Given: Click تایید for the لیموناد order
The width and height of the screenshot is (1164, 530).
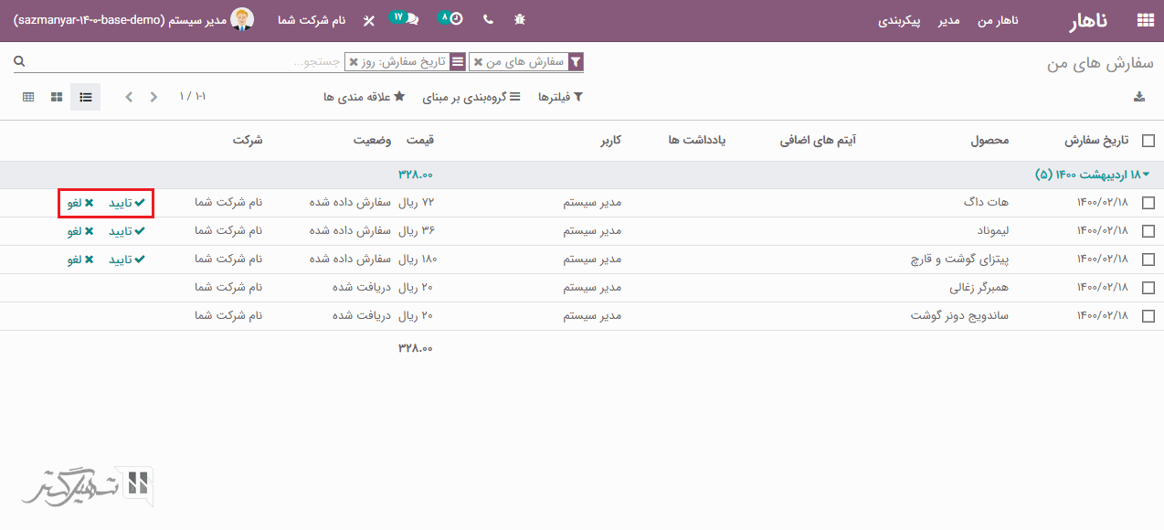Looking at the screenshot, I should tap(127, 231).
